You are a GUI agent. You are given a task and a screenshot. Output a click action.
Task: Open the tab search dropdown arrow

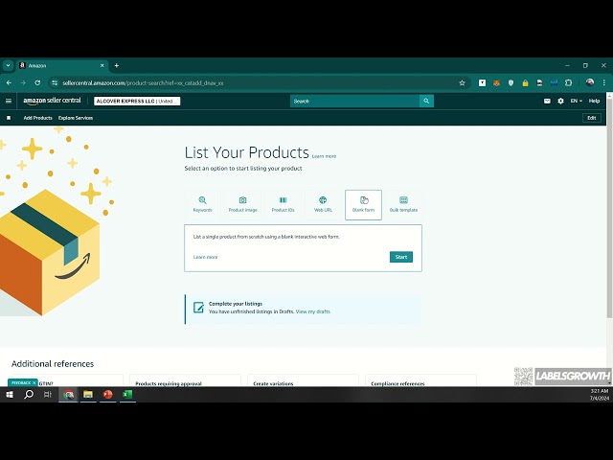(x=8, y=66)
